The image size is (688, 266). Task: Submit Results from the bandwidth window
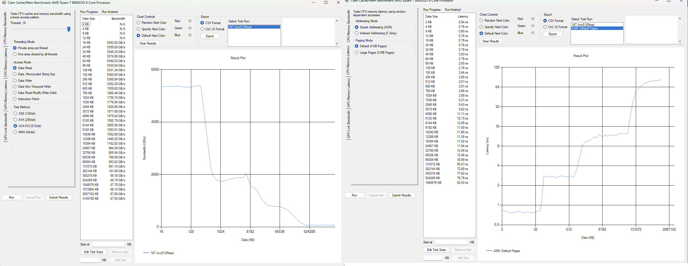pos(59,197)
